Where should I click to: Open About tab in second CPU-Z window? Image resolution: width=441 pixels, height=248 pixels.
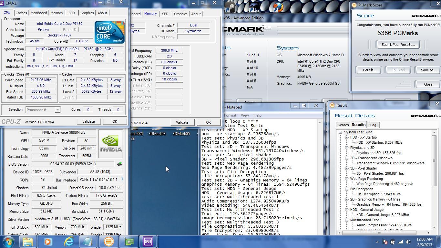coord(196,14)
